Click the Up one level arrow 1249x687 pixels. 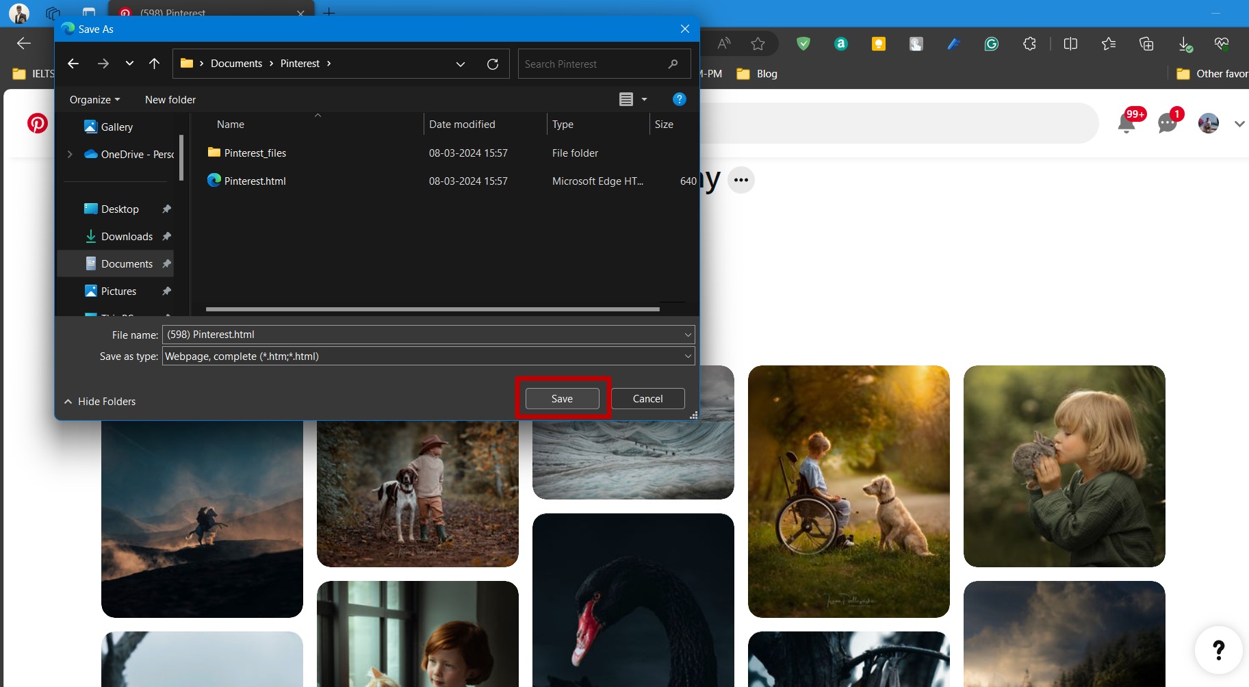(155, 64)
